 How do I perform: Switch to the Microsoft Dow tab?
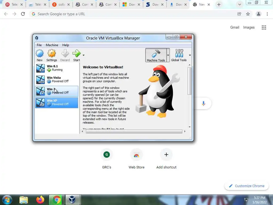click(131, 5)
